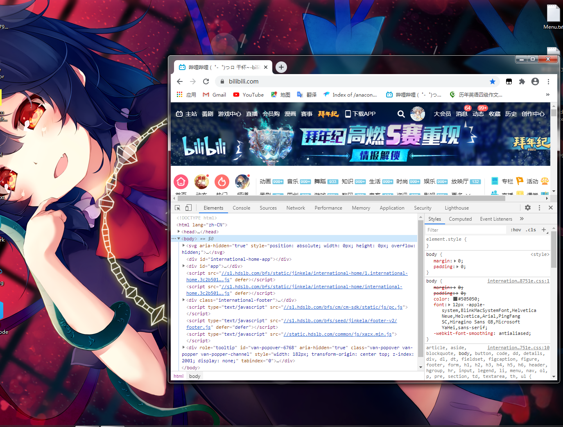Open 消息 messages with 64 badge

click(462, 114)
